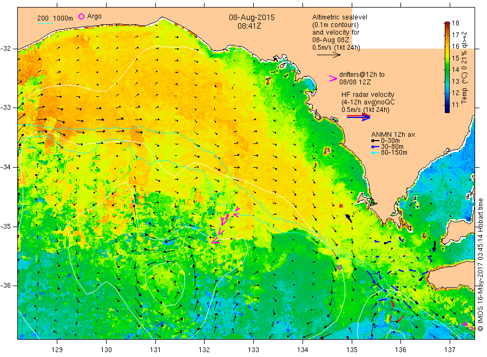Click the '08-Aug 08Z' text

click(x=331, y=40)
